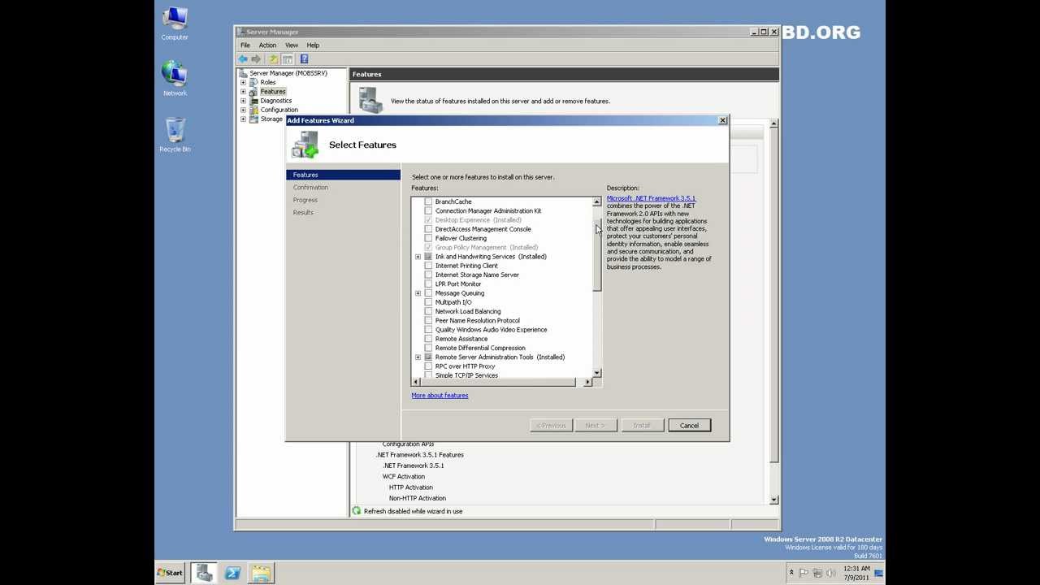Click the Add Features Wizard header icon
The image size is (1040, 585).
pyautogui.click(x=305, y=145)
